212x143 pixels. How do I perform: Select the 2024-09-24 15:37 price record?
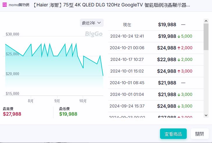pyautogui.click(x=156, y=106)
